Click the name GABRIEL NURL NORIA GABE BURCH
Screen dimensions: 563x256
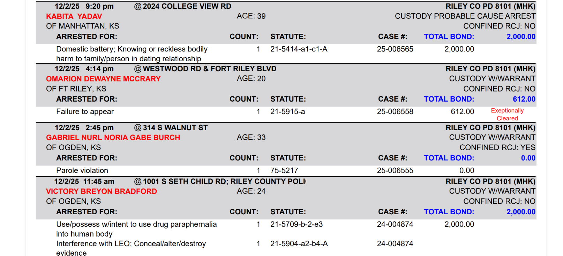[x=113, y=138]
